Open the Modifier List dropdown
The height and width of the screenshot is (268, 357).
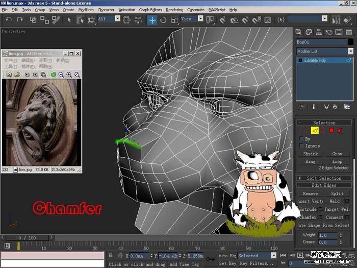[x=351, y=51]
